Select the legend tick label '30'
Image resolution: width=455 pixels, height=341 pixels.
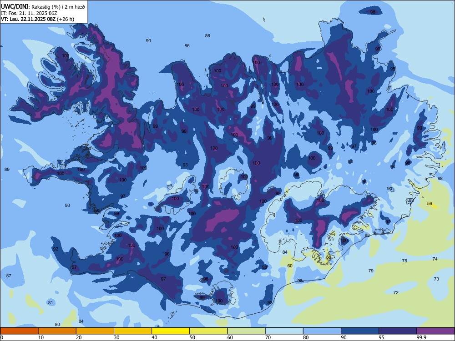coord(116,337)
